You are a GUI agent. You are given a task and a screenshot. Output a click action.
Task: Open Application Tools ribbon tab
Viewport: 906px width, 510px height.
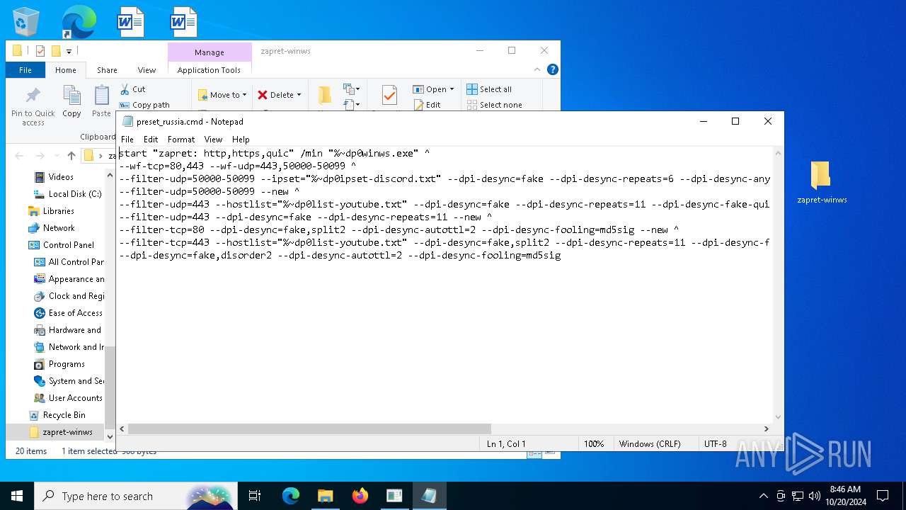pos(209,70)
